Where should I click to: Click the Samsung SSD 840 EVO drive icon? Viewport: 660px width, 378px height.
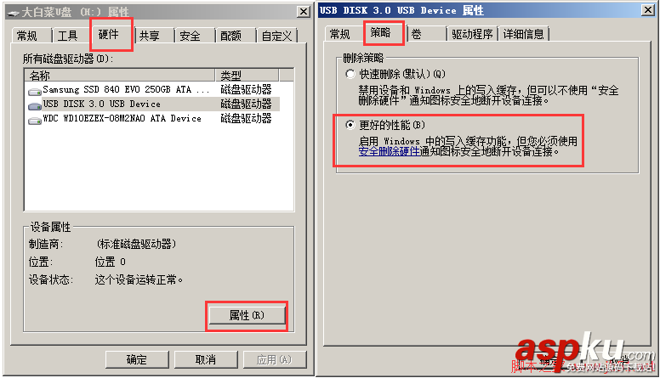point(34,91)
